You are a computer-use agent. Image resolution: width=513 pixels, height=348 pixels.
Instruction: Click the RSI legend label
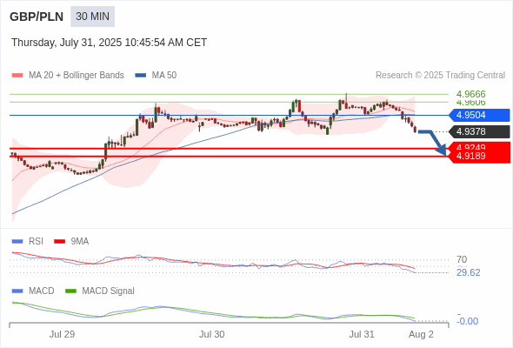coord(36,242)
